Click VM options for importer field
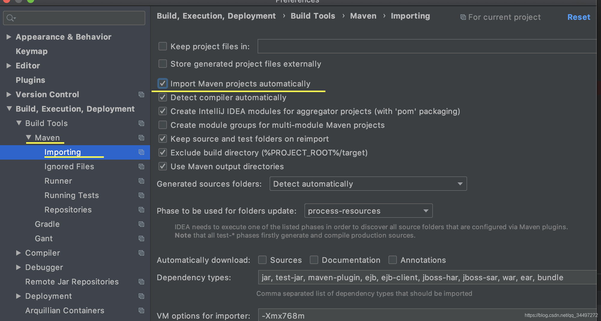The image size is (601, 321). (427, 315)
